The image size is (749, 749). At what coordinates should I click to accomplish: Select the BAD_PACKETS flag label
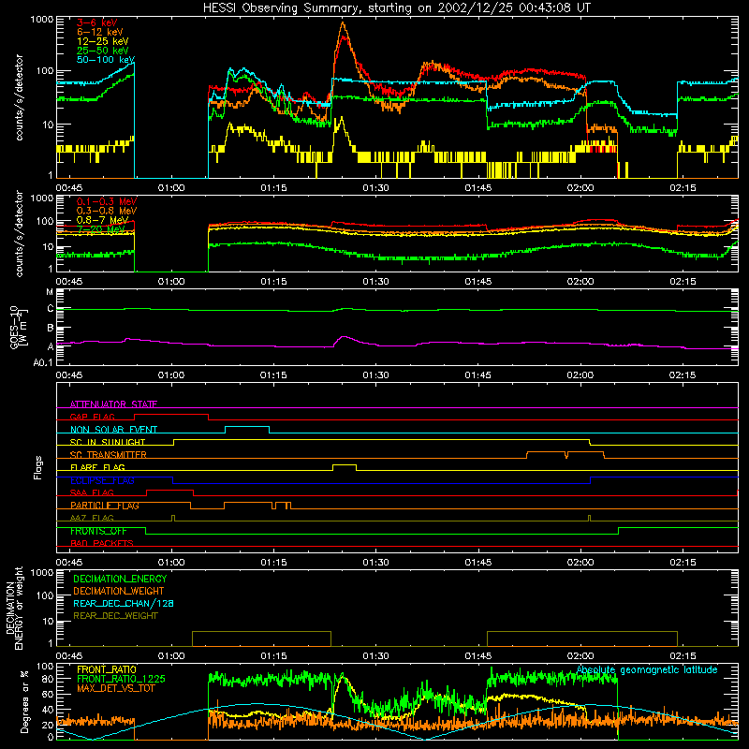(102, 543)
